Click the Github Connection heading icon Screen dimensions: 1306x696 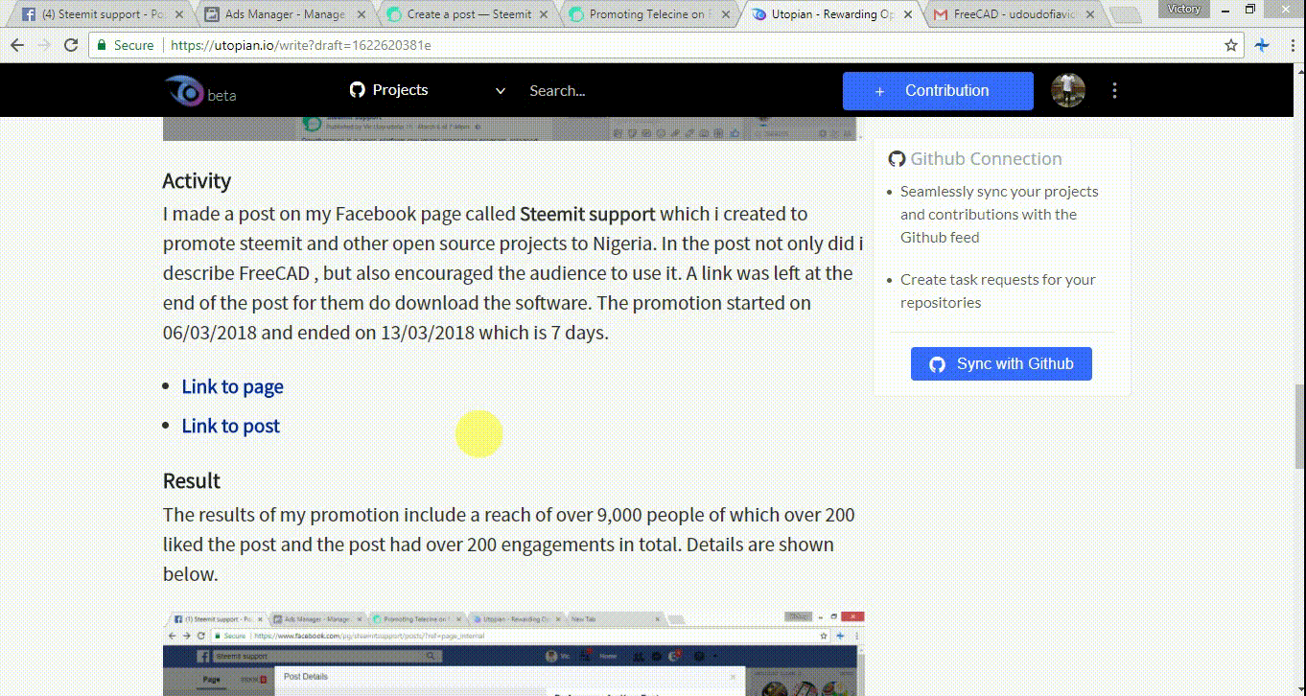click(897, 159)
